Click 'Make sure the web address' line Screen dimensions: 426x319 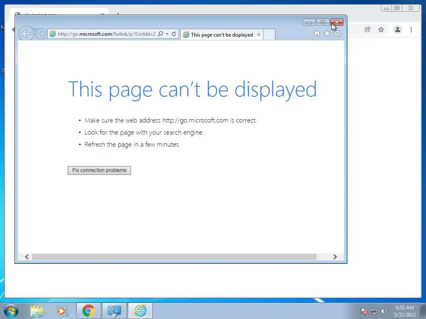click(170, 120)
